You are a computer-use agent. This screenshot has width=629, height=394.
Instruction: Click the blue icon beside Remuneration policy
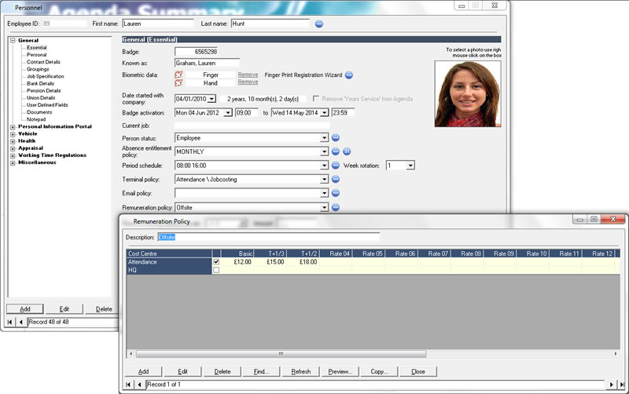[x=335, y=207]
